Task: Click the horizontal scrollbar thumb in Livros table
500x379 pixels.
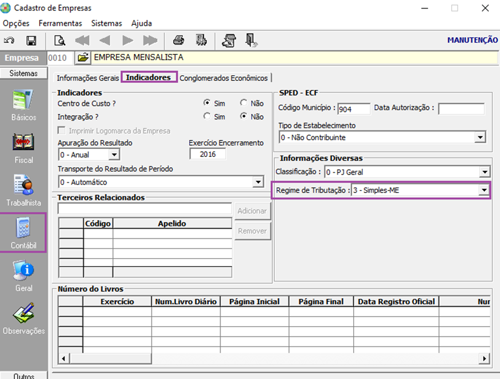Action: point(110,359)
